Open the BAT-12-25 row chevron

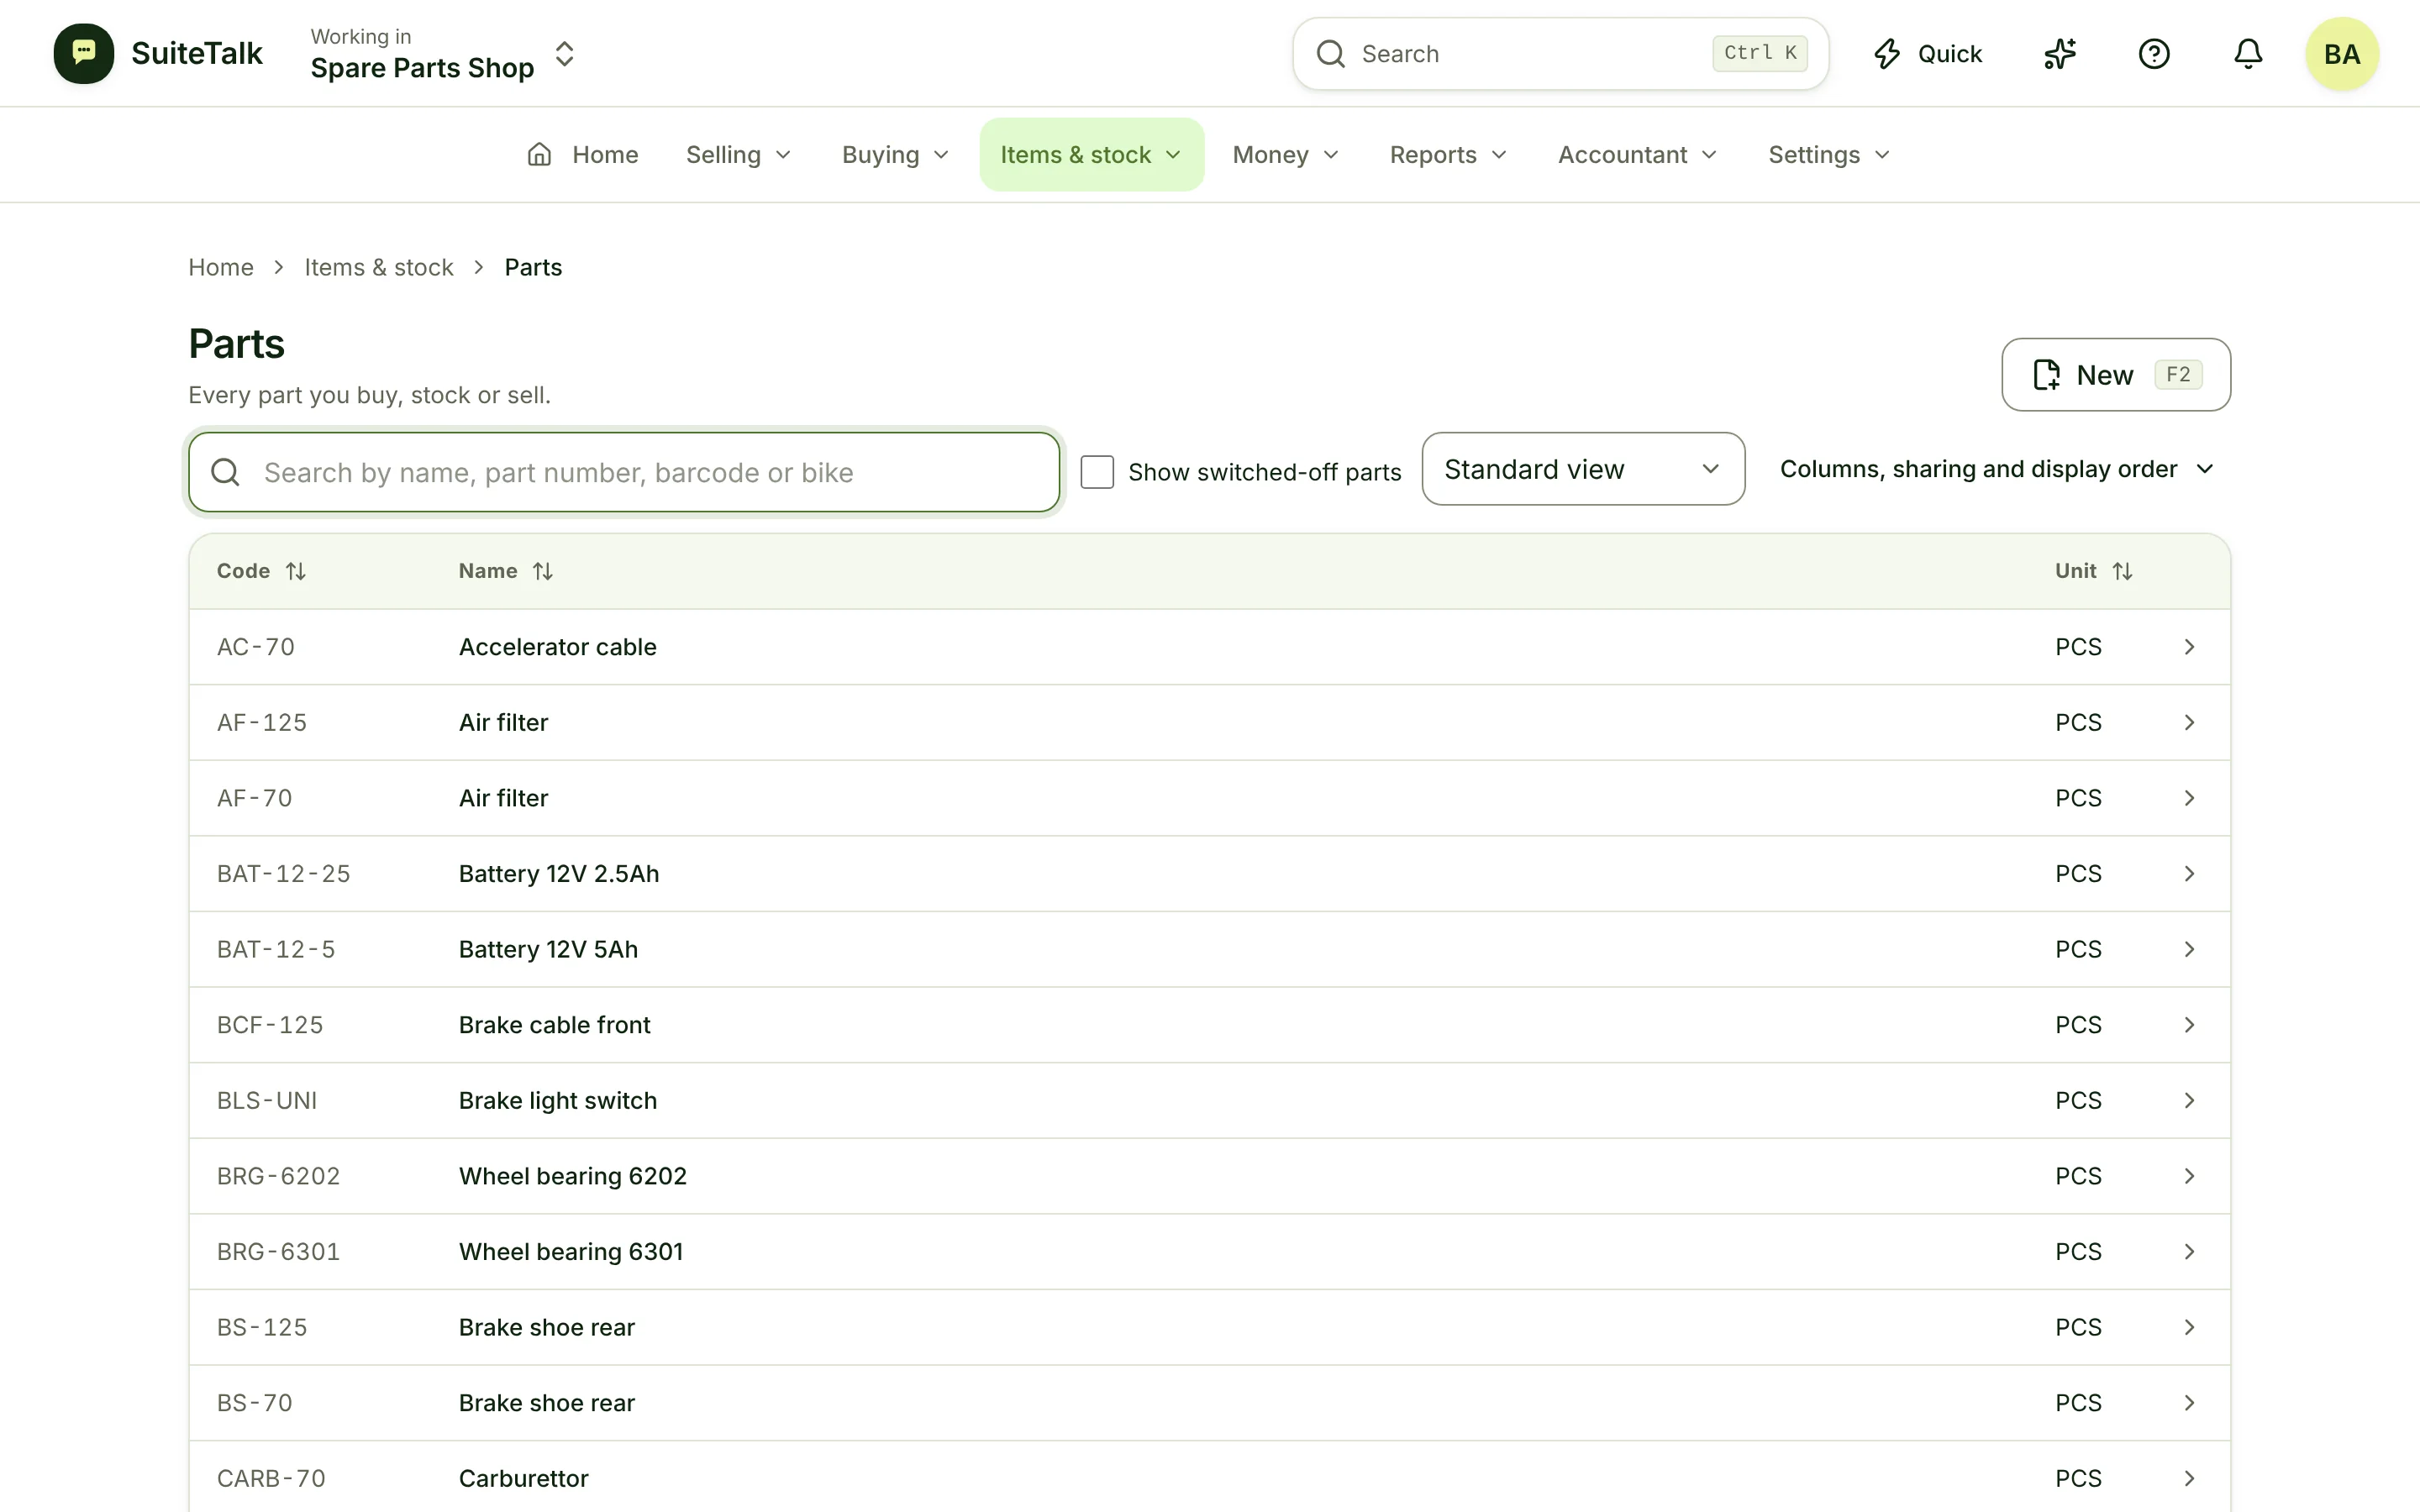pos(2189,874)
